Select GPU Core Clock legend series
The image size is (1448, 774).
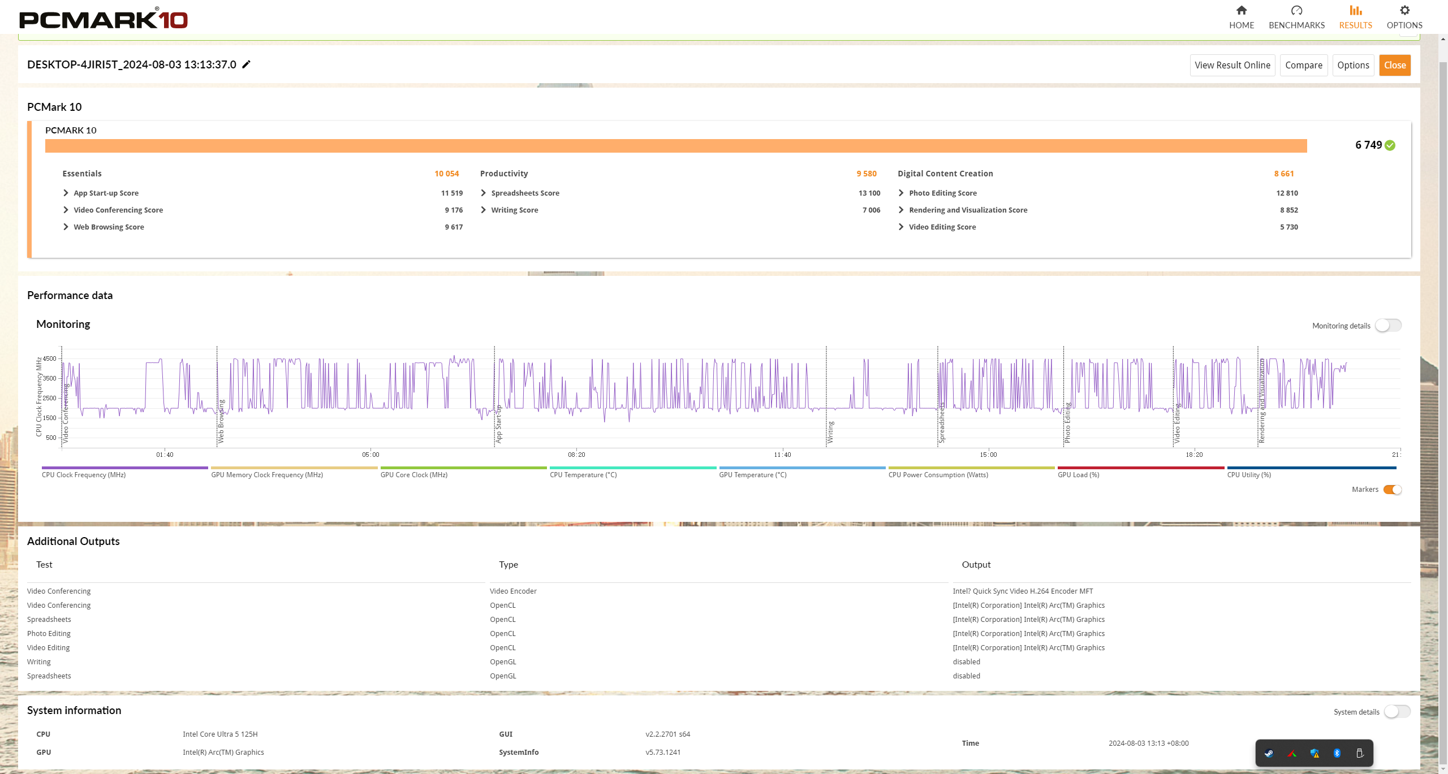tap(463, 472)
